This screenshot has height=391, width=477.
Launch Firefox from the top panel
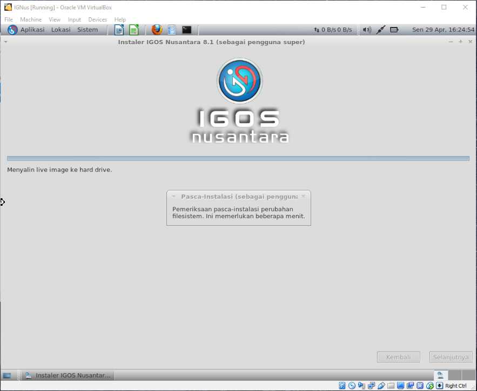click(x=157, y=30)
